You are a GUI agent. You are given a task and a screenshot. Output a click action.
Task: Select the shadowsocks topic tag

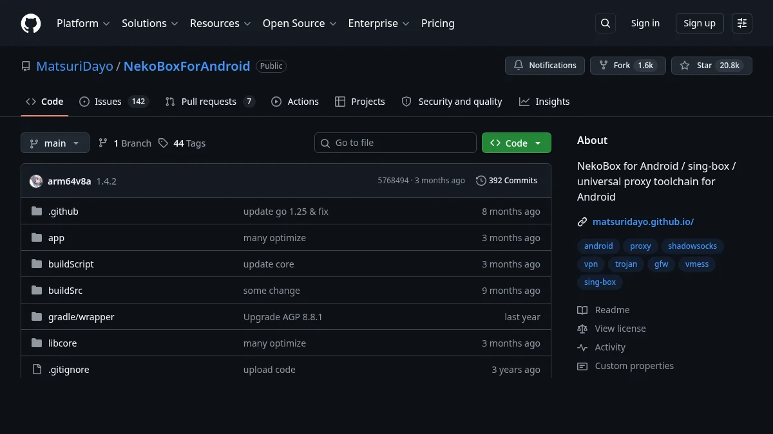[692, 246]
